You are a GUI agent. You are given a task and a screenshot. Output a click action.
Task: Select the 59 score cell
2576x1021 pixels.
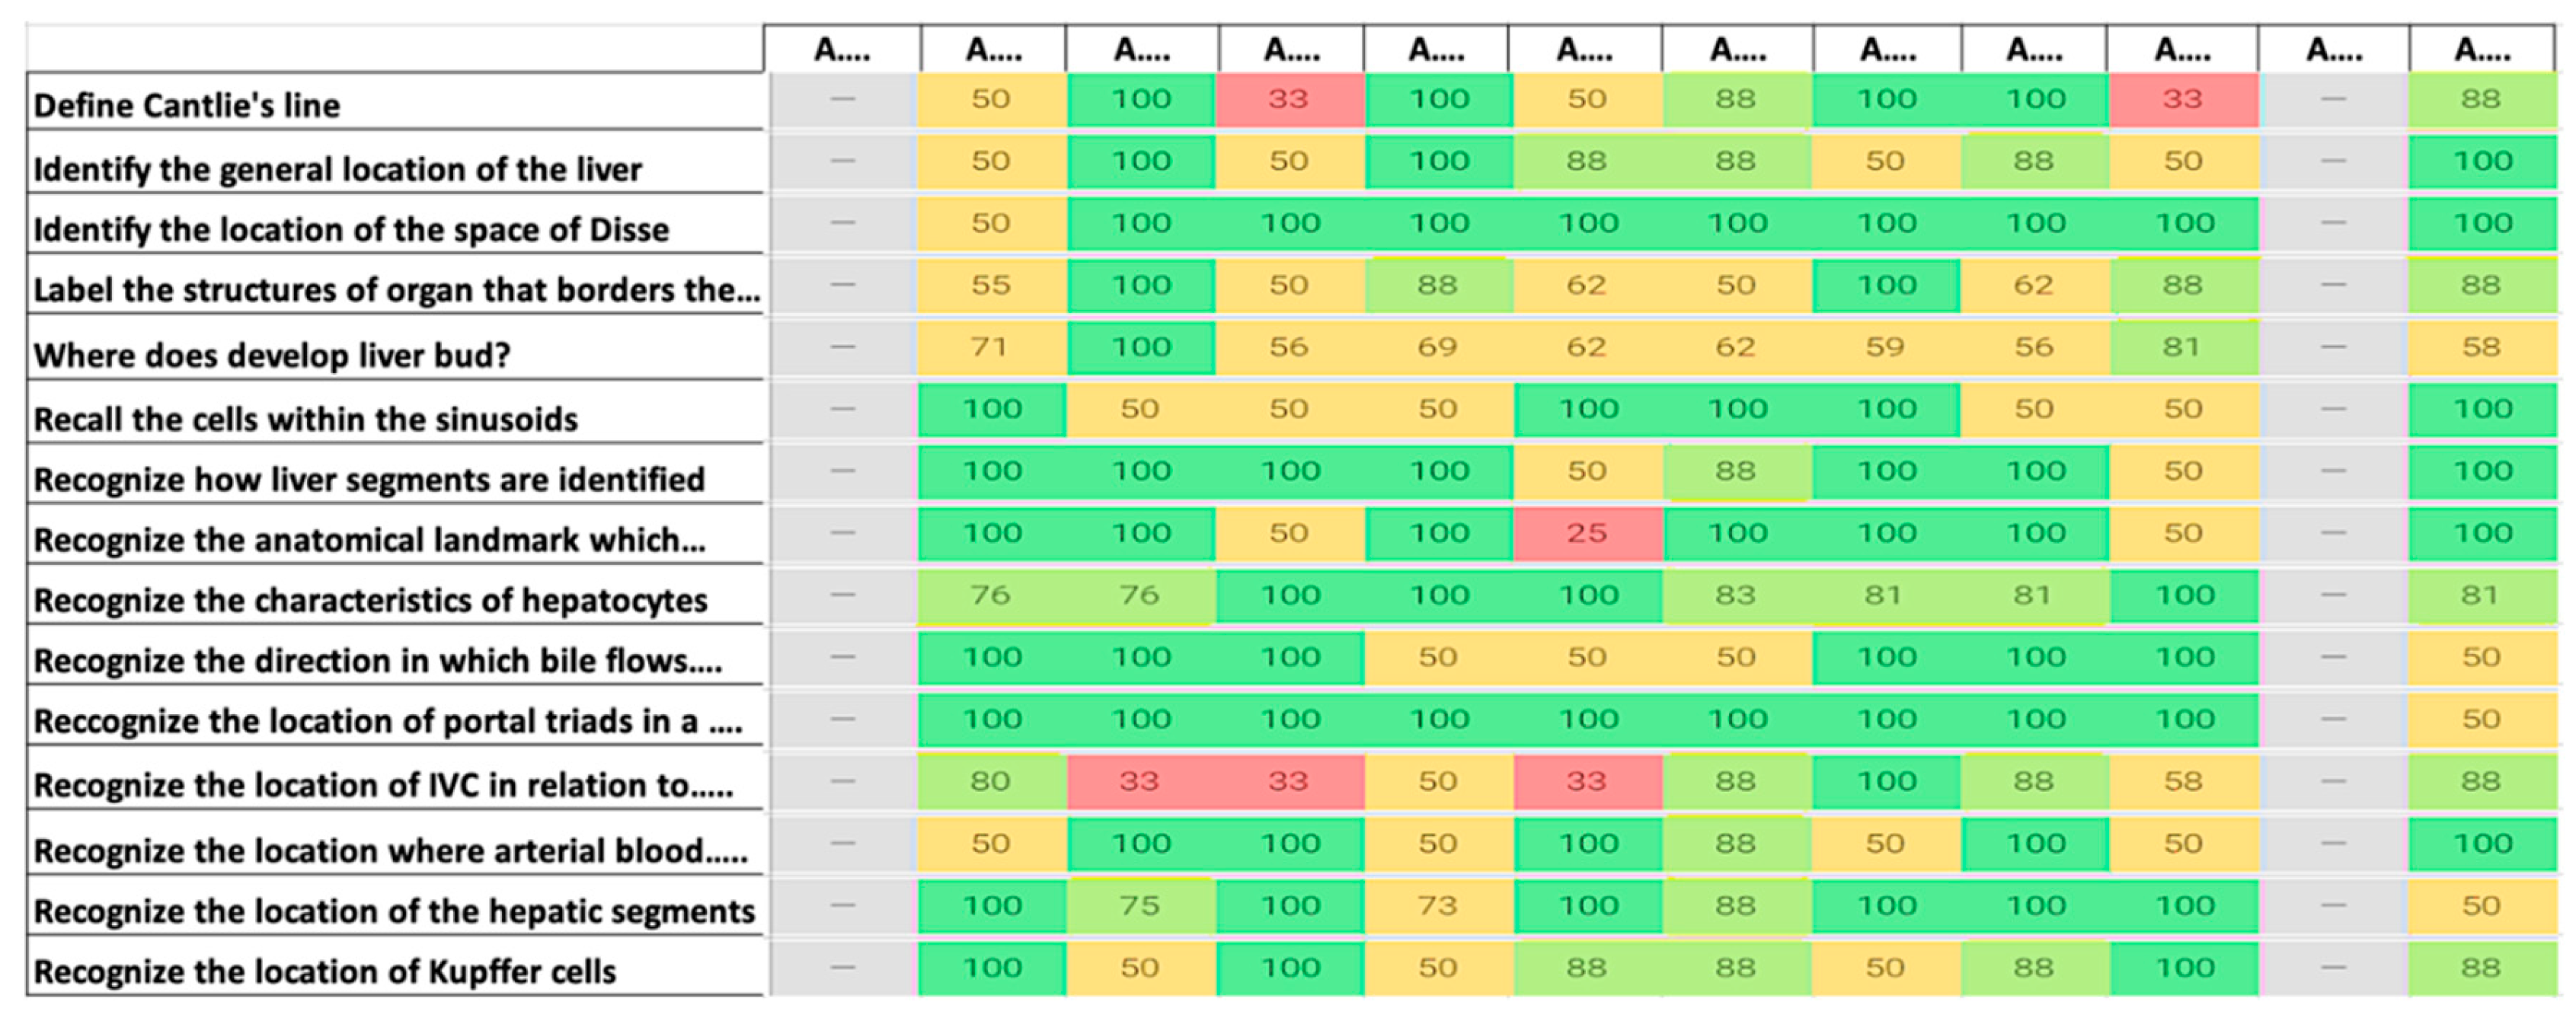(x=1885, y=347)
